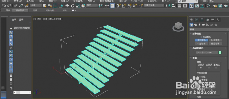
Task: Click the 螺旋楼梯 button
Action: (x=216, y=44)
